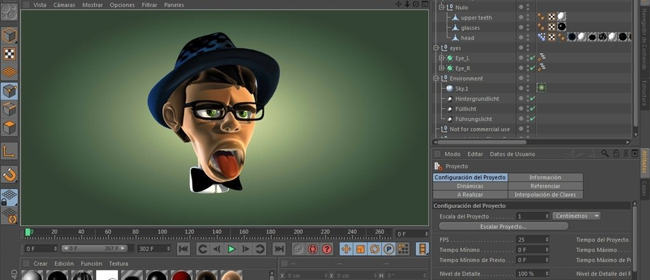This screenshot has height=280, width=650.
Task: Toggle the Position key P icon
Action: click(388, 249)
